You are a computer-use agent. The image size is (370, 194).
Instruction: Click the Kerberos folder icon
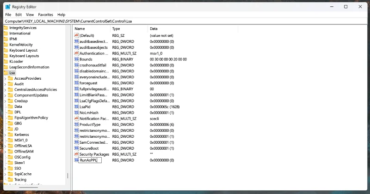pyautogui.click(x=11, y=135)
